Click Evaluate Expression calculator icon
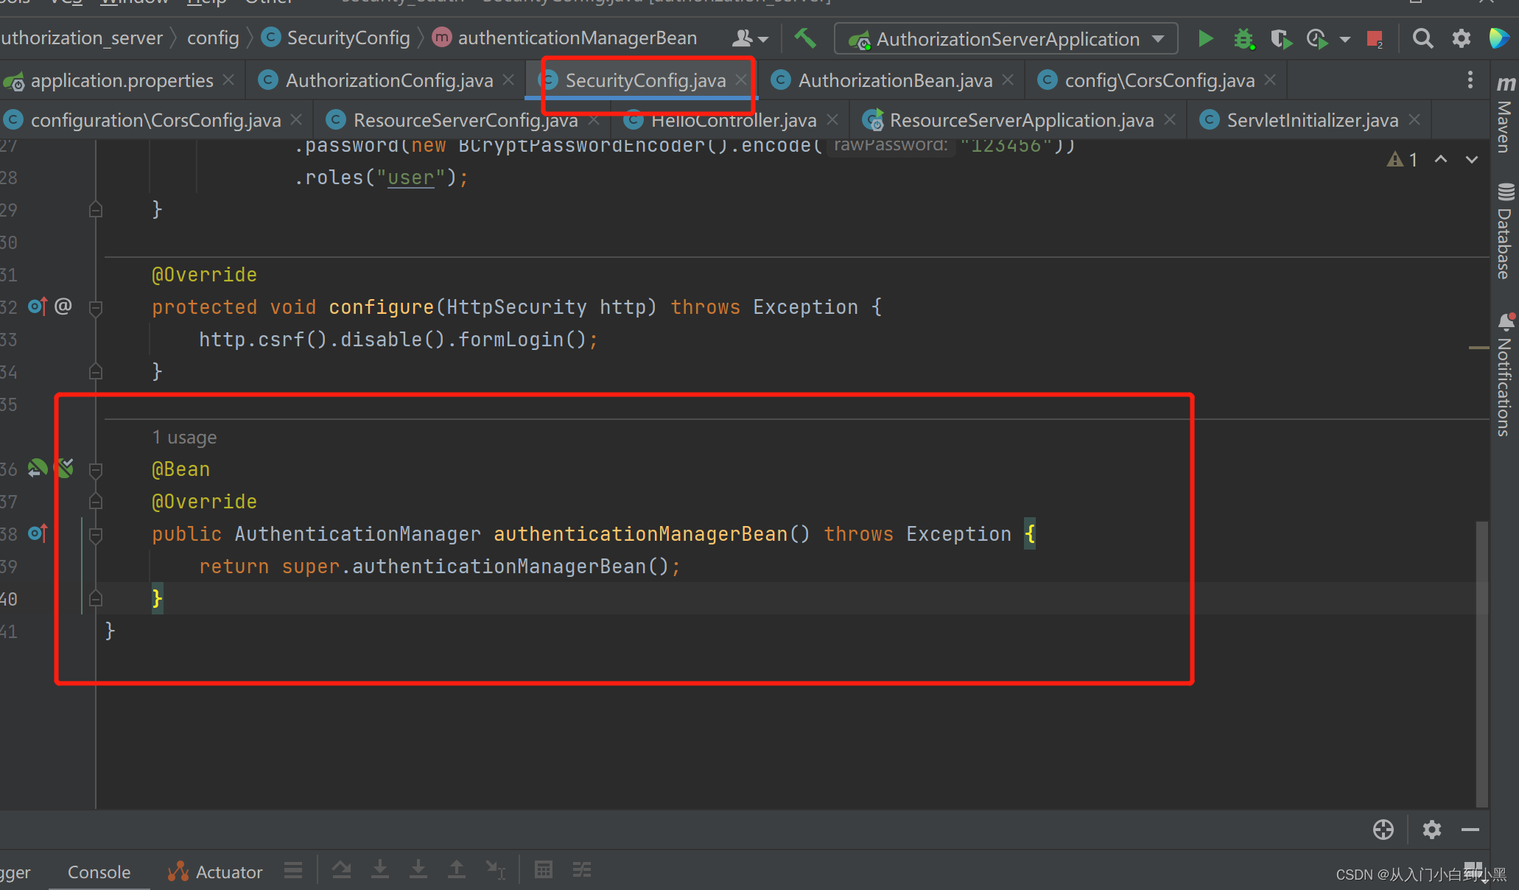1519x890 pixels. point(544,870)
